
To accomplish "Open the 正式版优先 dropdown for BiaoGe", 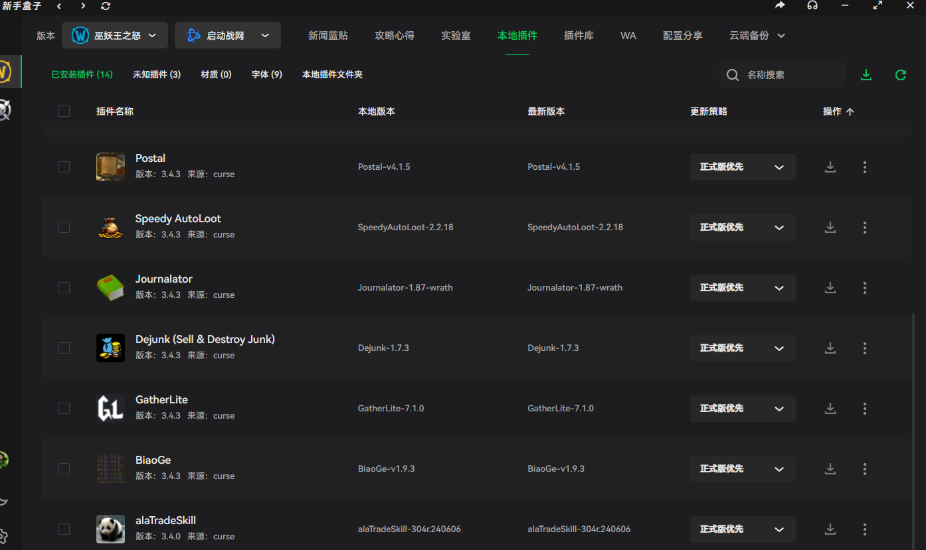I will (743, 469).
